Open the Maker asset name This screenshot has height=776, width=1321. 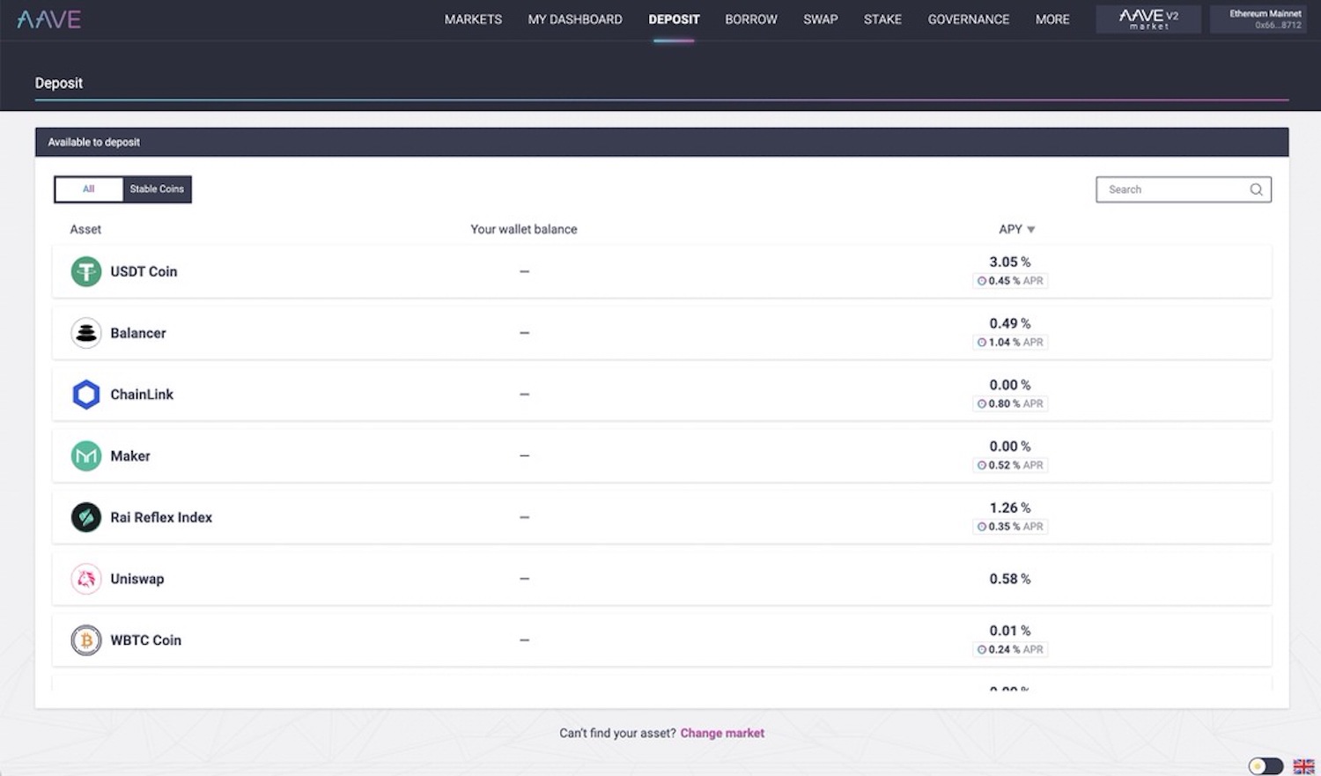130,456
